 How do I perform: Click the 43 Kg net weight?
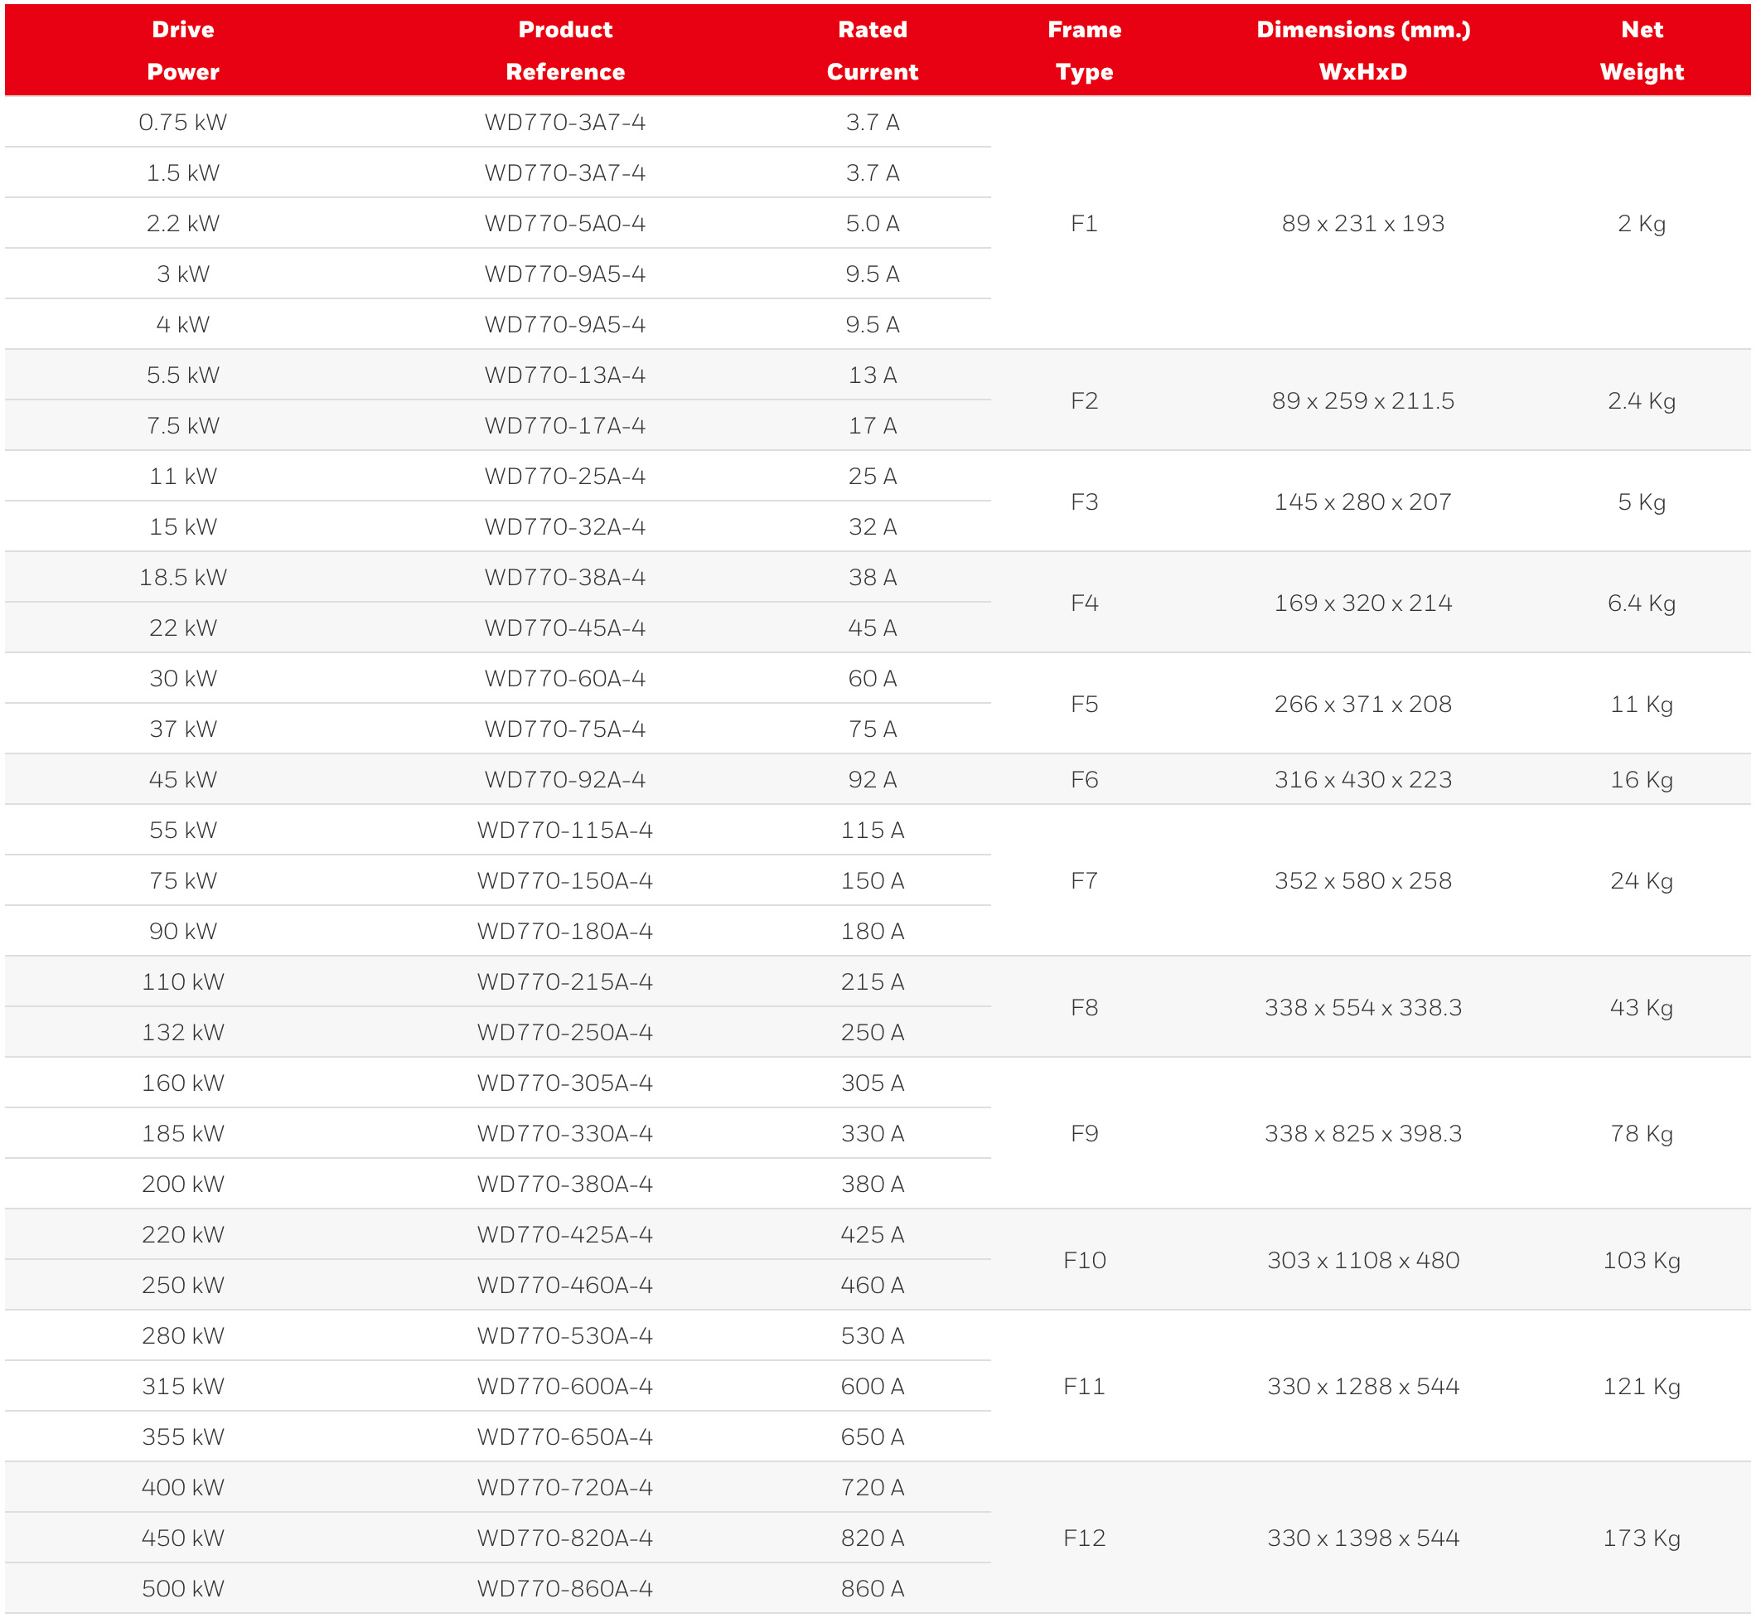(1641, 1008)
